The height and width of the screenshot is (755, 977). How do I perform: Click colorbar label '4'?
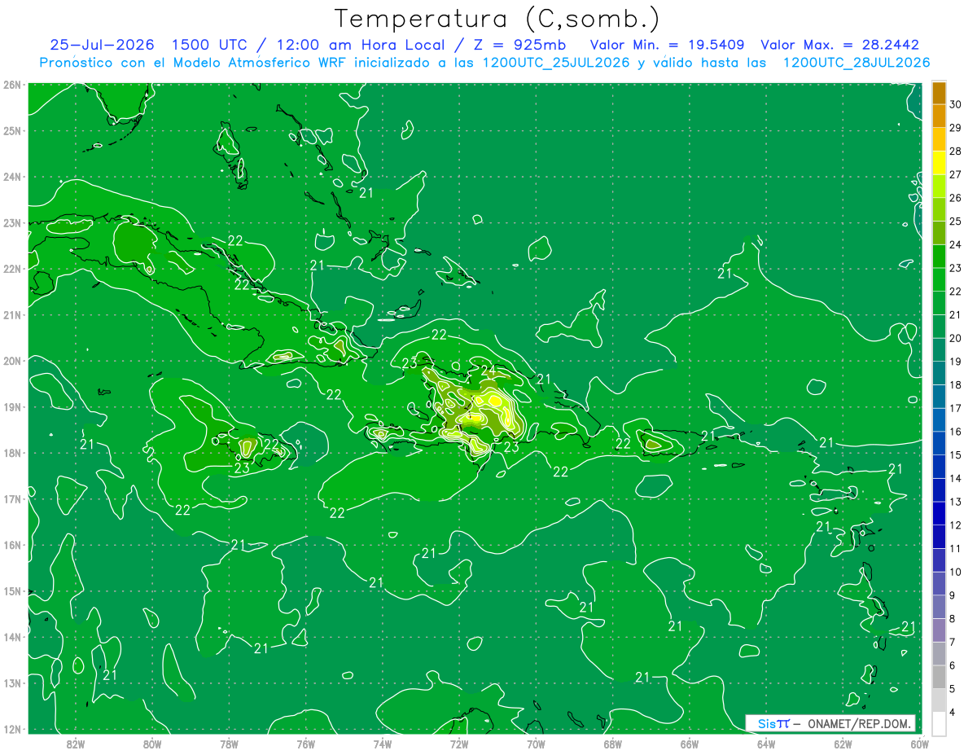click(x=953, y=712)
